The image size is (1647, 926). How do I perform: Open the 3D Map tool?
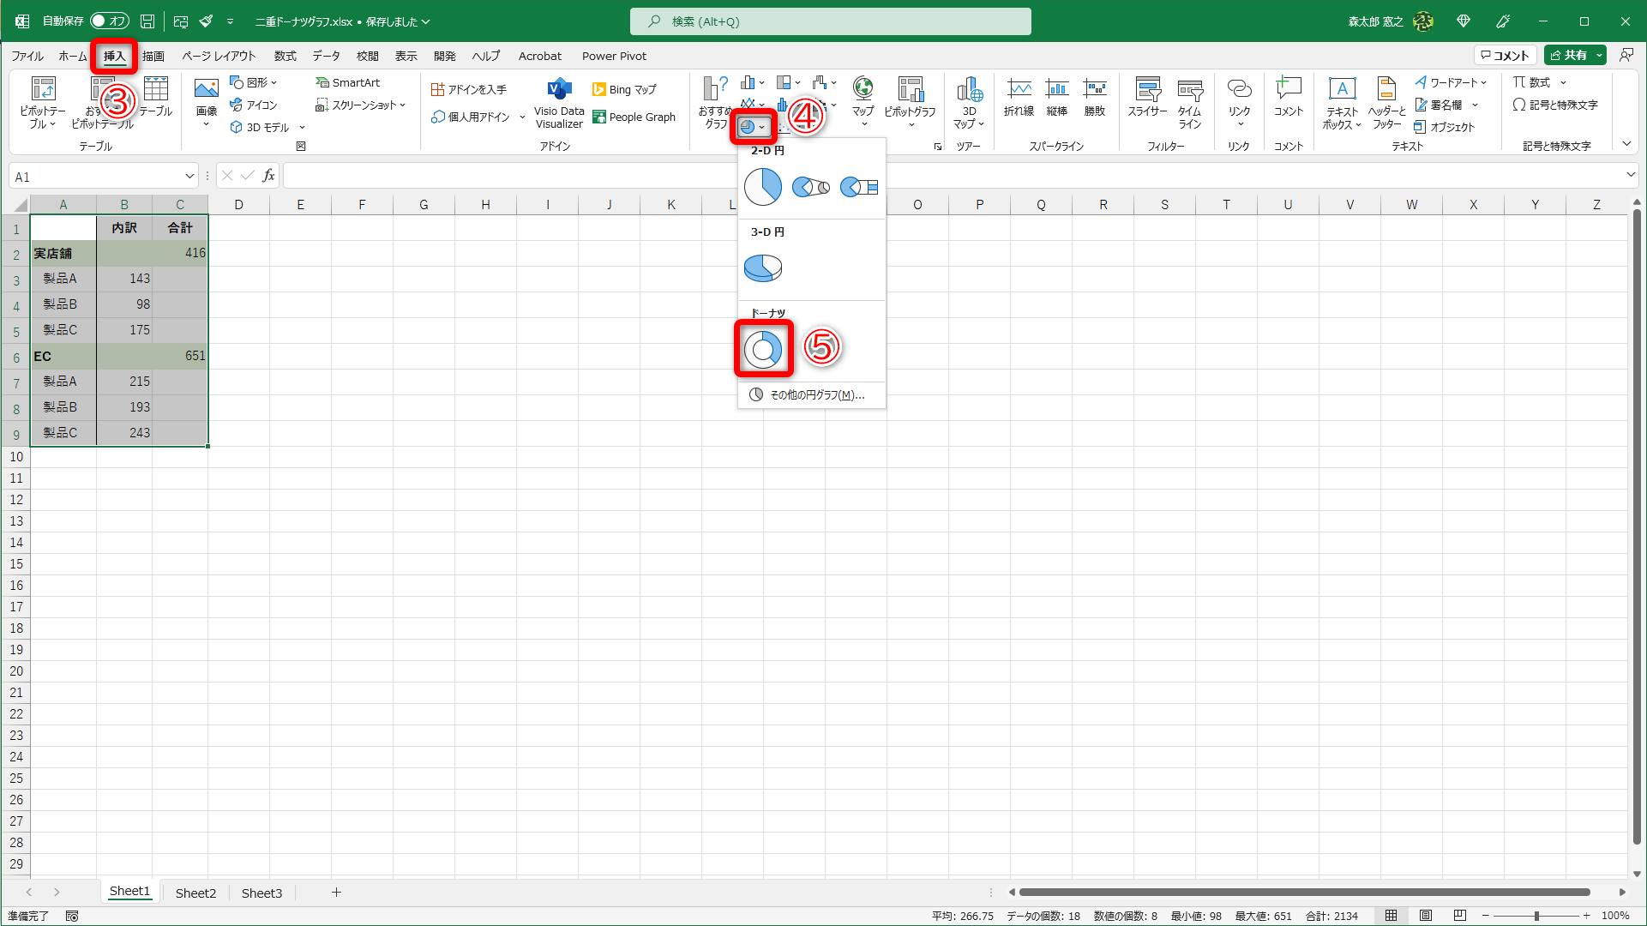pyautogui.click(x=969, y=96)
